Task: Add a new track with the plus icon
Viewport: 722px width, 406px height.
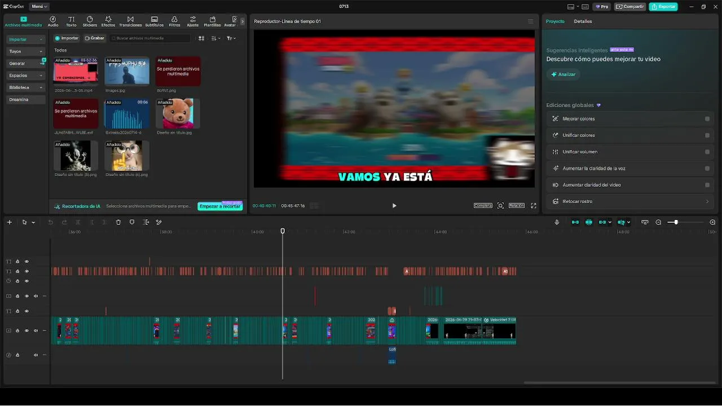Action: (x=9, y=222)
